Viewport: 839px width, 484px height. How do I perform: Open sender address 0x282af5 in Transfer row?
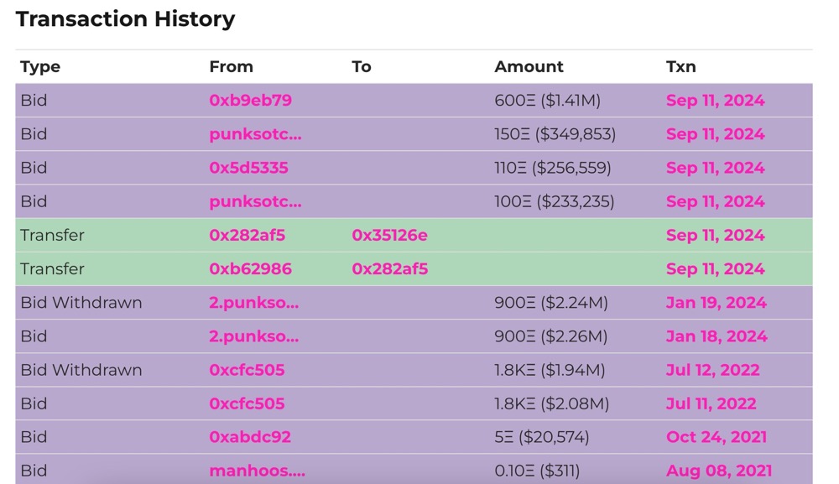point(247,236)
